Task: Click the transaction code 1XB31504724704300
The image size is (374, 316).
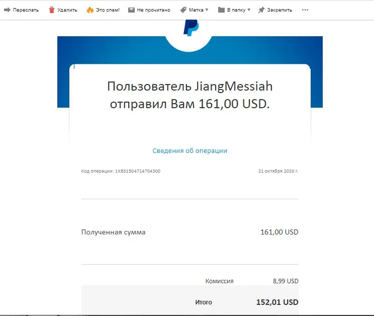Action: (x=138, y=171)
